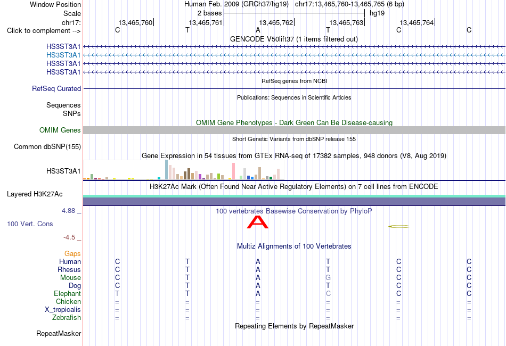Click the Elephant T mismatch base in first column
Viewport: 506px width, 346px height.
click(x=117, y=293)
